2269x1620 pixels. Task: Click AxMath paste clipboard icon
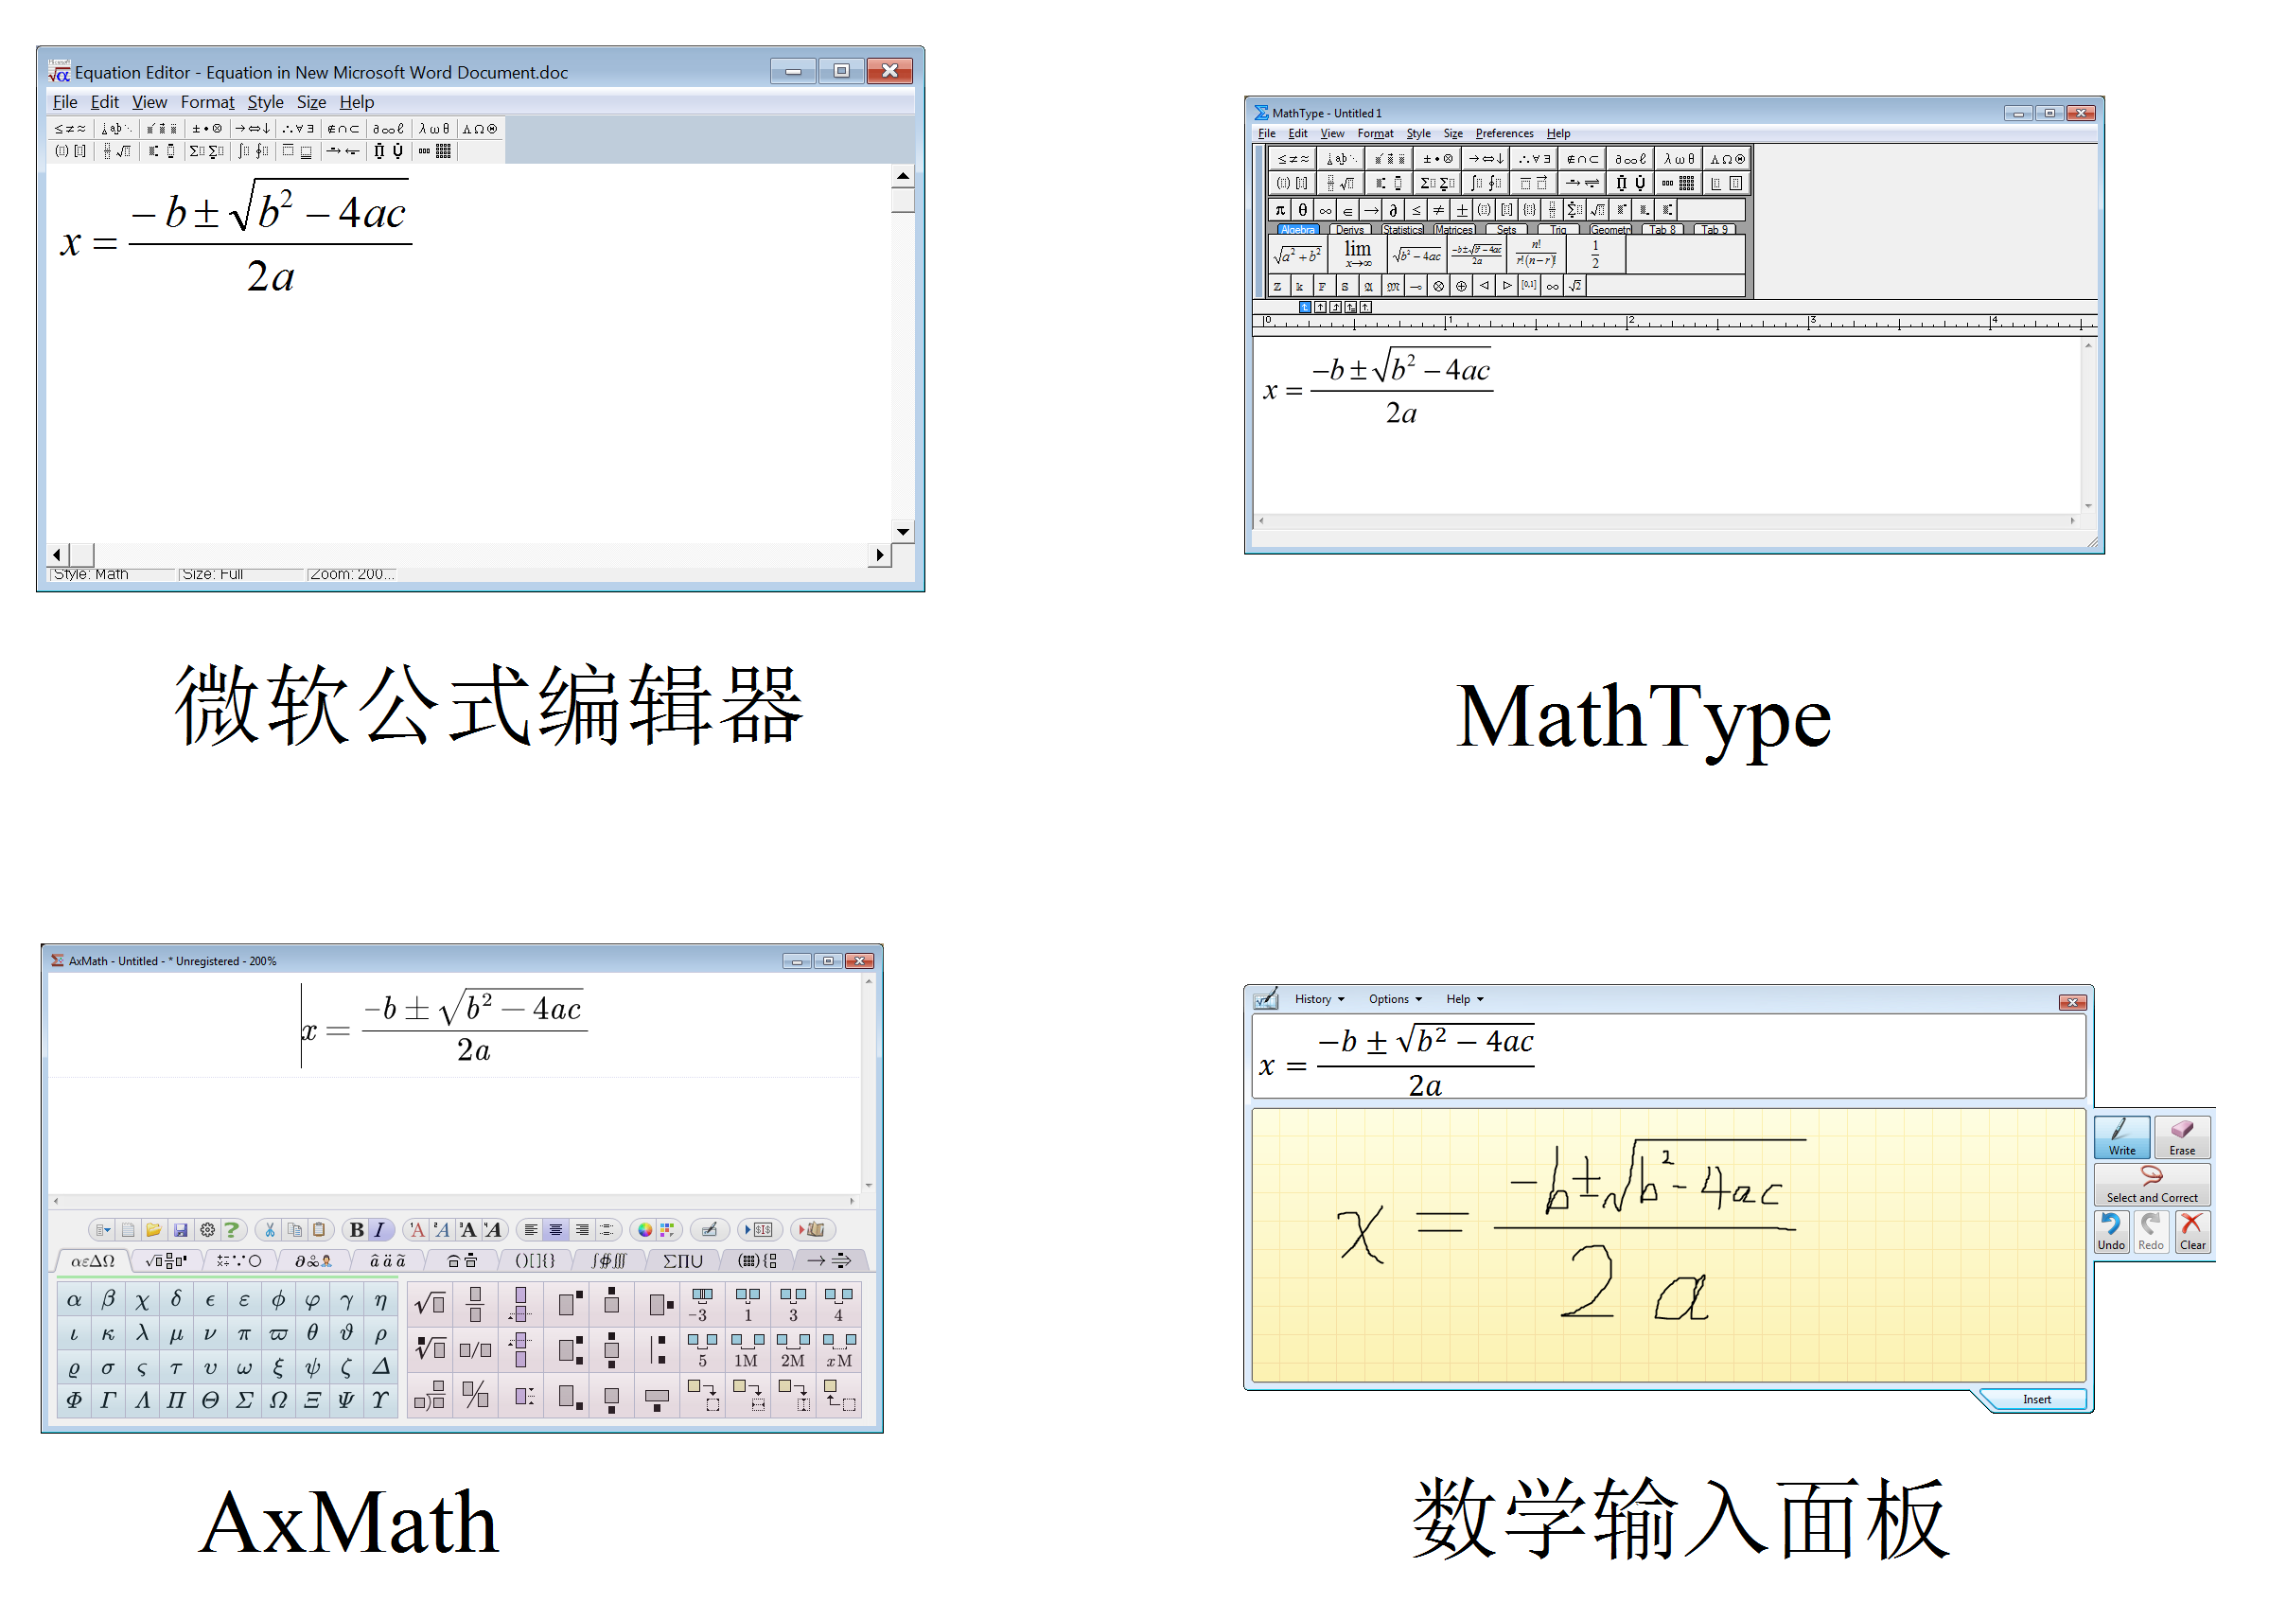tap(319, 1230)
